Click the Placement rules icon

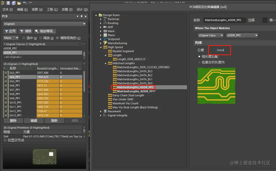(105, 111)
